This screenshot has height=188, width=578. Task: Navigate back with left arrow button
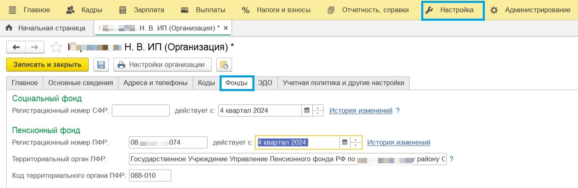click(x=16, y=47)
